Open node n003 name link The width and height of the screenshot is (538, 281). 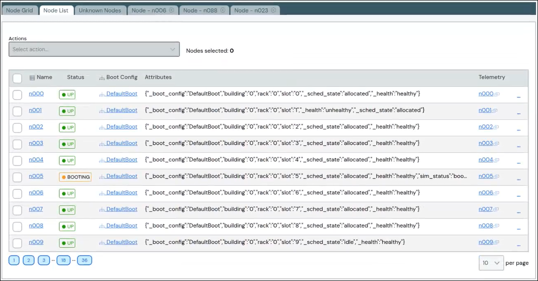[36, 143]
